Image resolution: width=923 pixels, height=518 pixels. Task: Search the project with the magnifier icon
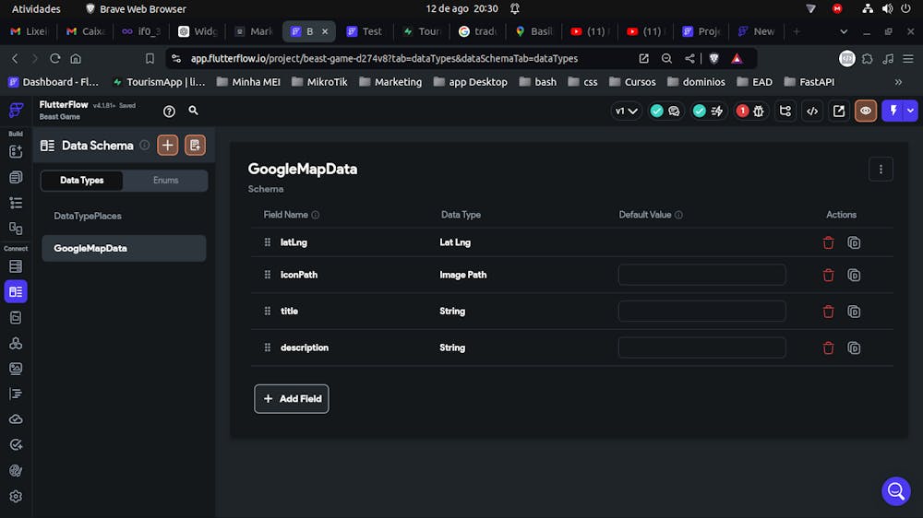(x=193, y=111)
